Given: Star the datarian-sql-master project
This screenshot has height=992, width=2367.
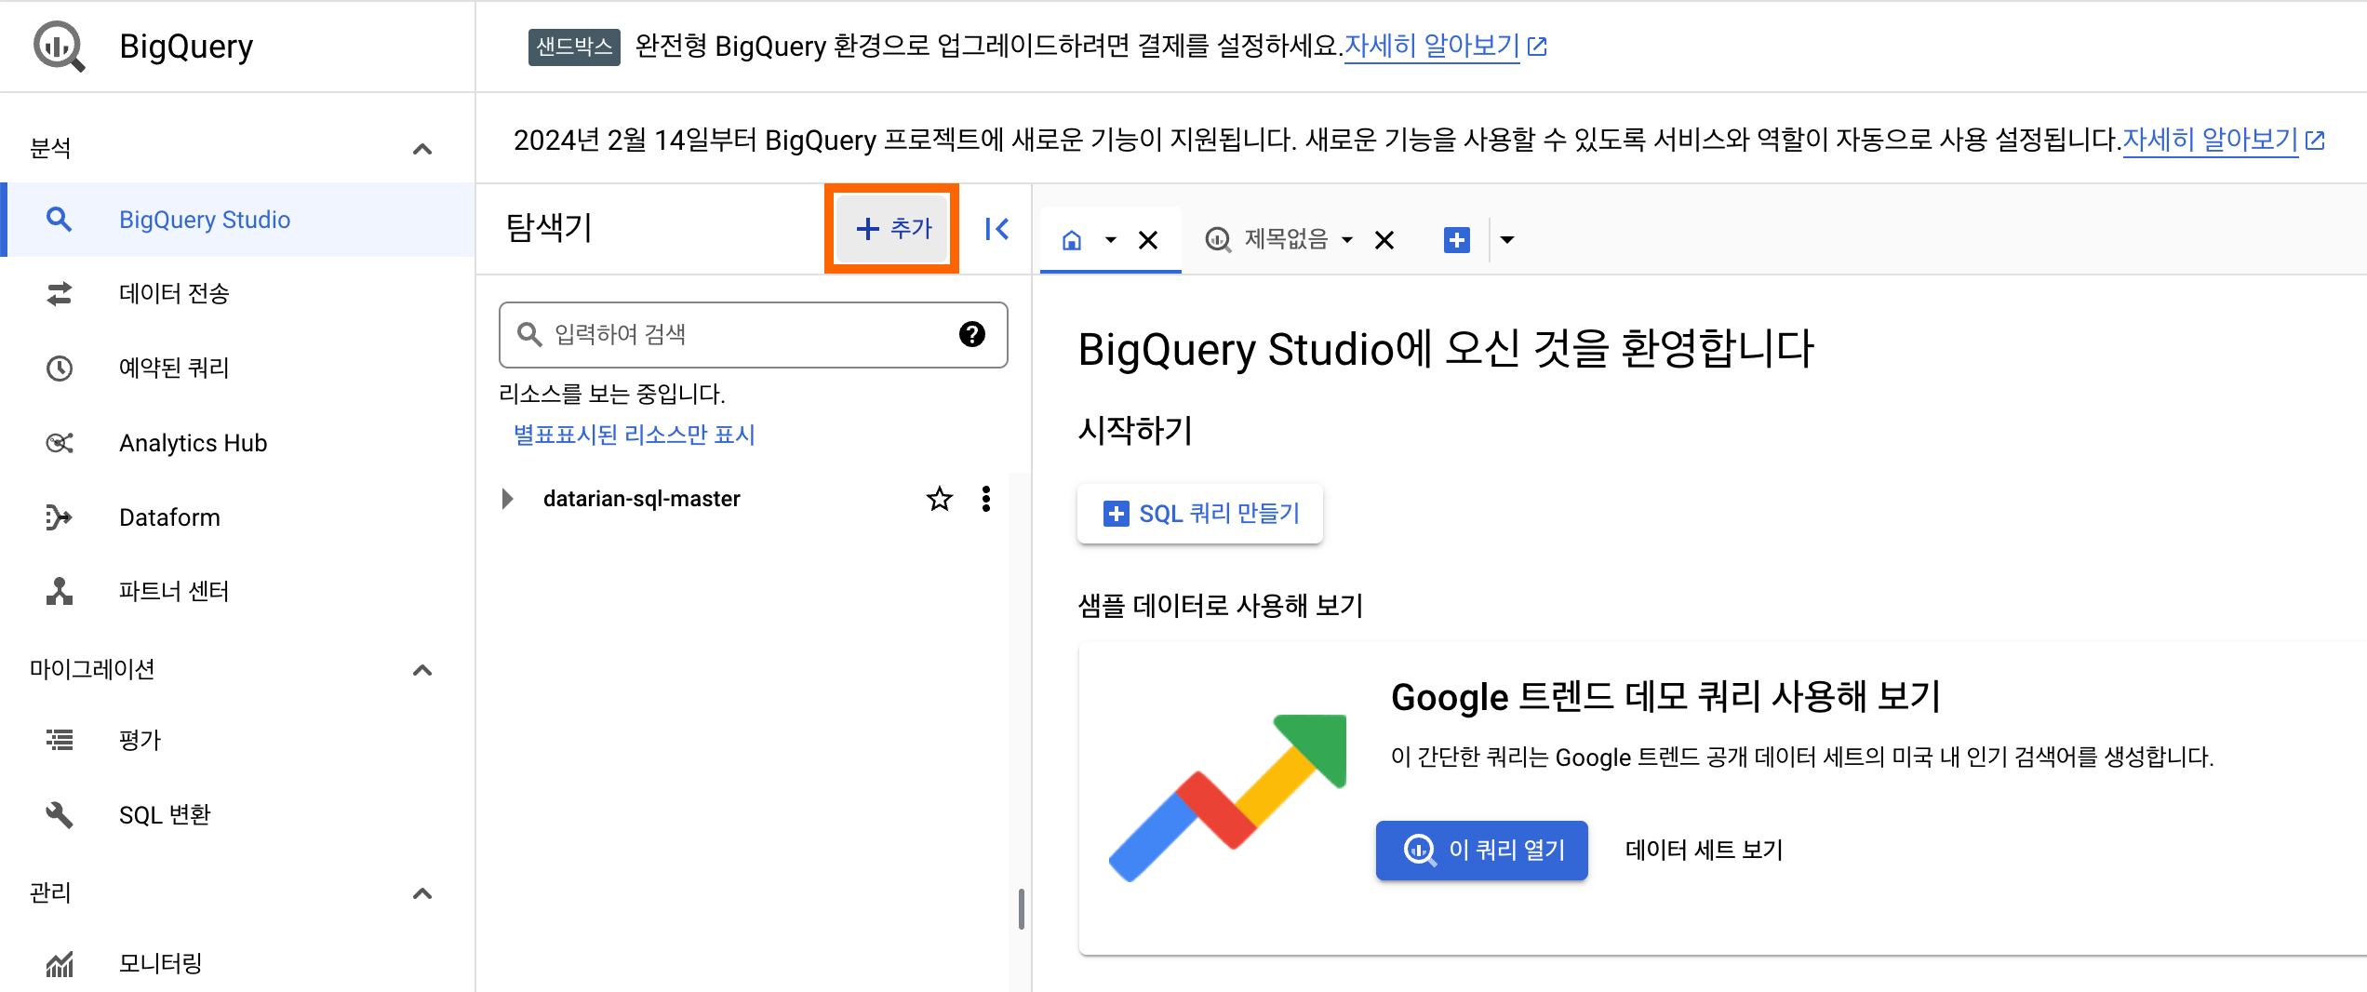Looking at the screenshot, I should click(x=940, y=499).
